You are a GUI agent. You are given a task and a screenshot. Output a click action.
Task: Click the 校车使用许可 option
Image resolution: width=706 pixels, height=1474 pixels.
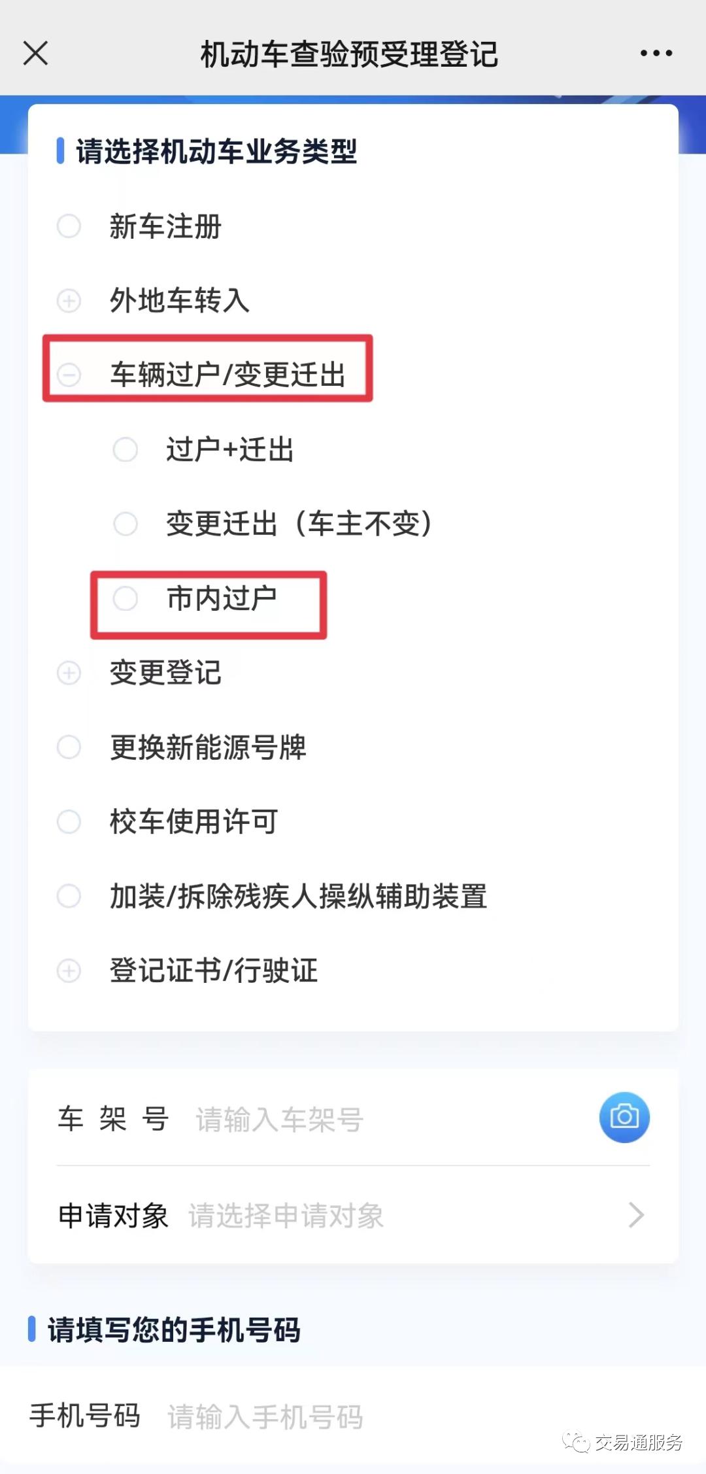pyautogui.click(x=68, y=822)
